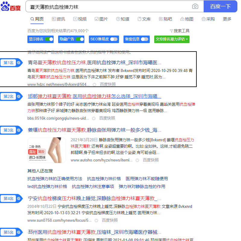Expand dropdown arrow next to www.hdzc.net URL
241x241 pixels.
94,85
